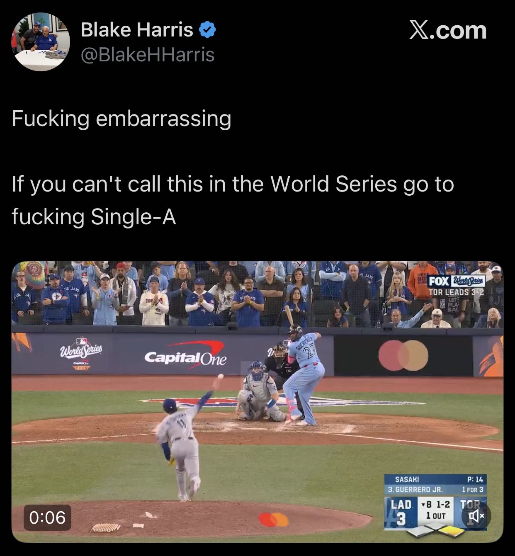Click the "Fucking embarrassing" tweet line
515x556 pixels.
click(121, 119)
